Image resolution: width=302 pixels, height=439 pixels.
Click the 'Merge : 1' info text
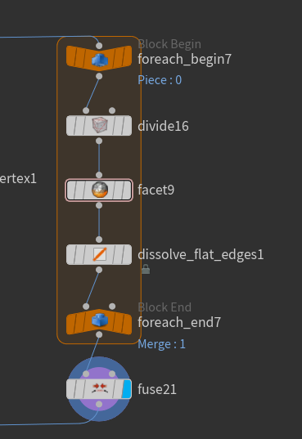161,344
